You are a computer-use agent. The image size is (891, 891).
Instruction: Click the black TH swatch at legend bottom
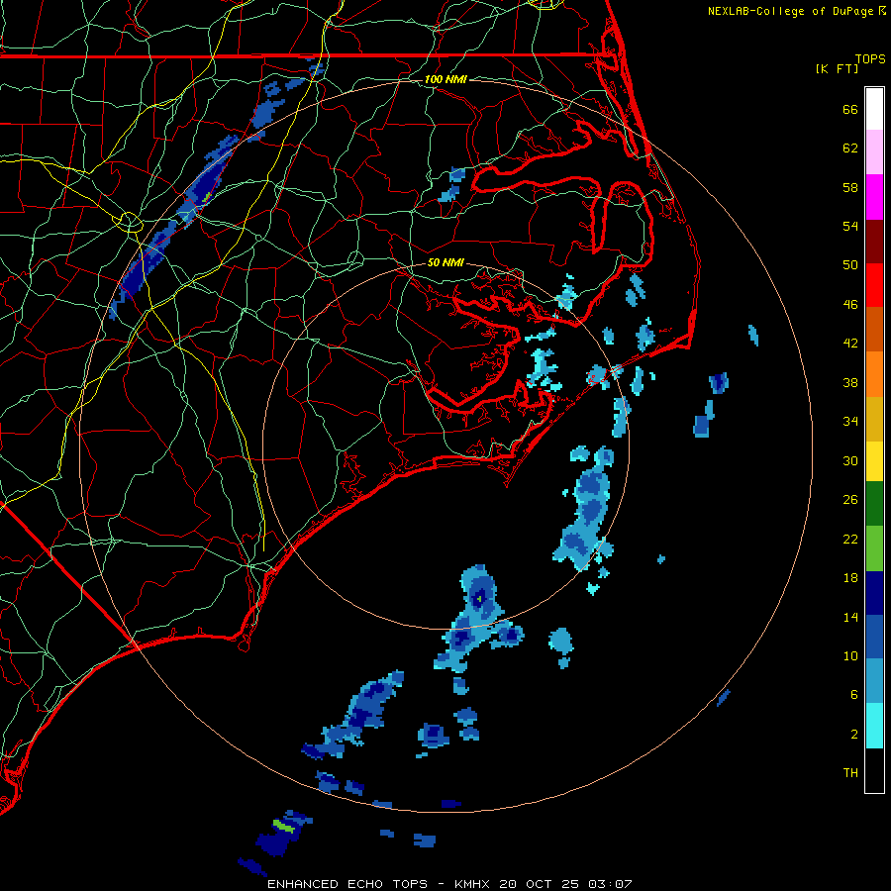pyautogui.click(x=874, y=770)
